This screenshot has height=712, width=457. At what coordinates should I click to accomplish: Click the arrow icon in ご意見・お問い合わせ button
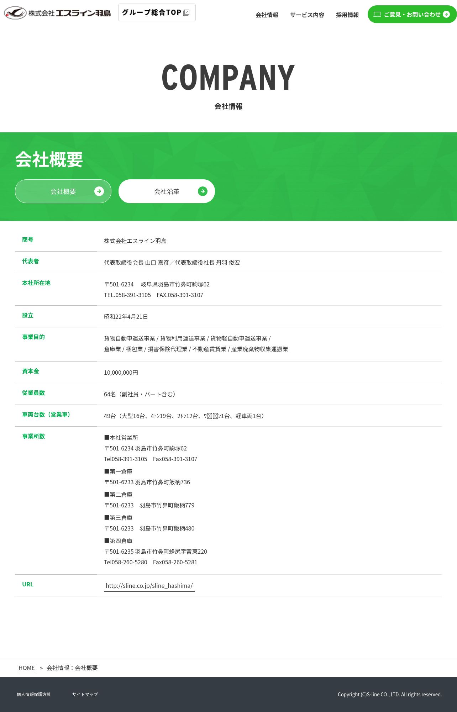click(446, 14)
